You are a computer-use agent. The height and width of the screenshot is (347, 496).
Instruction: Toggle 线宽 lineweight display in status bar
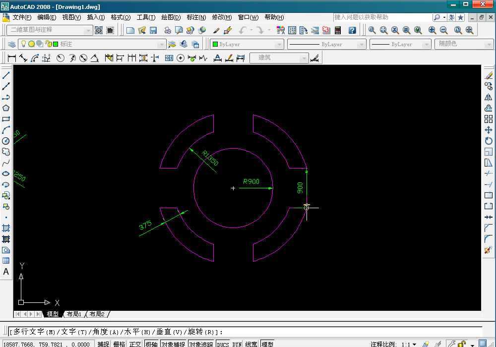pyautogui.click(x=251, y=344)
